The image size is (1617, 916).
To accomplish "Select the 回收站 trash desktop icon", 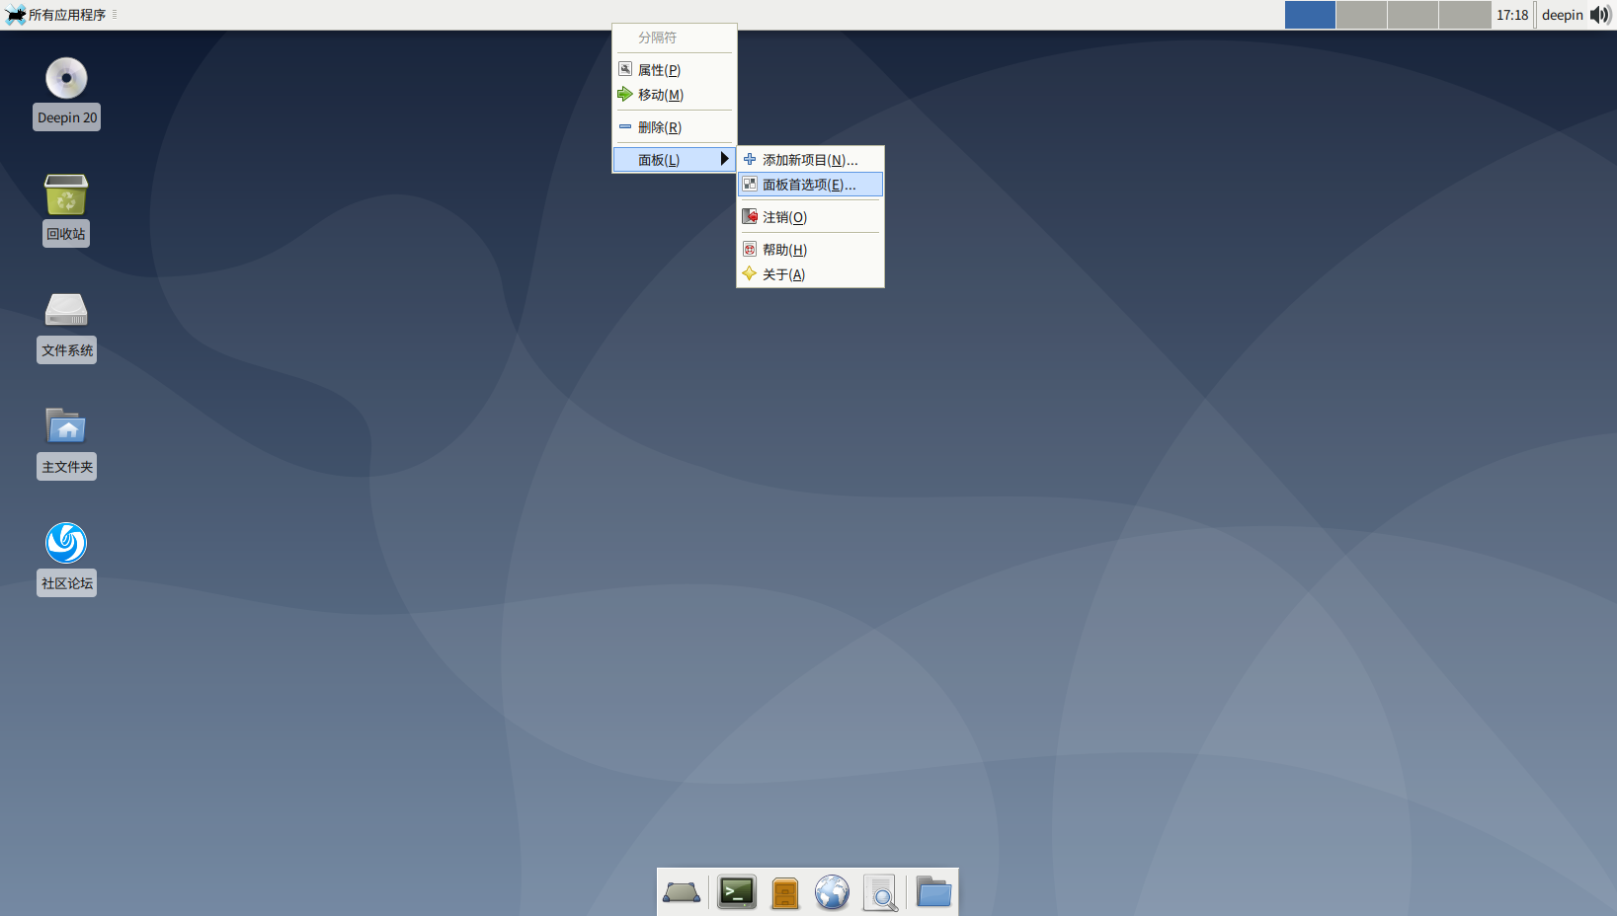I will 66,210.
